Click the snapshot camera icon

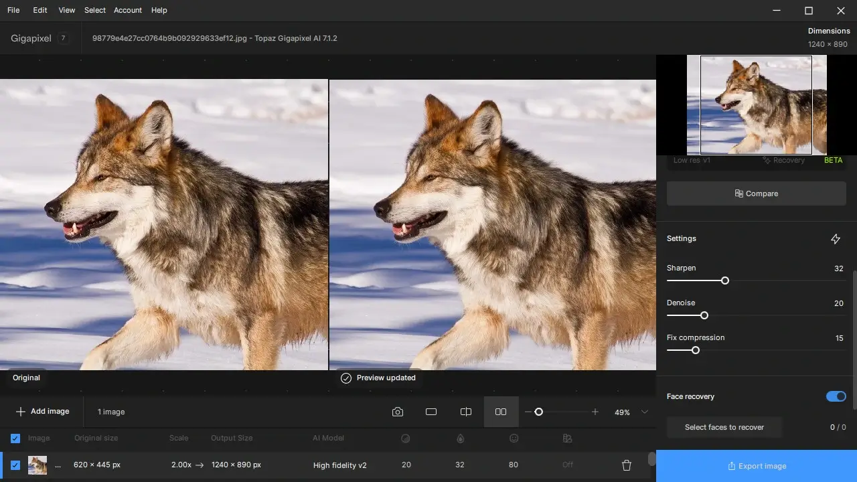tap(398, 412)
